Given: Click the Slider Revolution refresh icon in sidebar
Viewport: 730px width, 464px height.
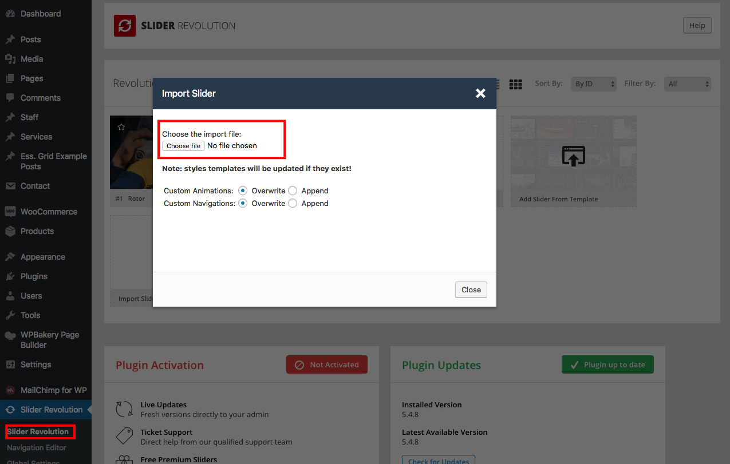Looking at the screenshot, I should click(10, 410).
